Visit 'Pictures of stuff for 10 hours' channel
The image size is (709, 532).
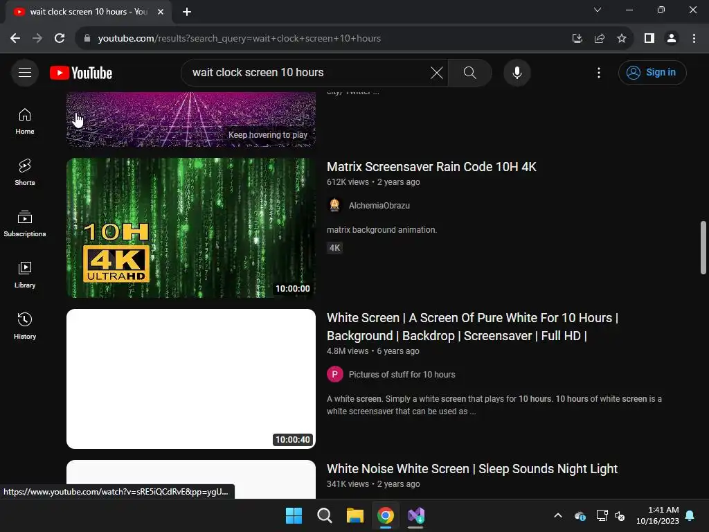click(x=402, y=375)
